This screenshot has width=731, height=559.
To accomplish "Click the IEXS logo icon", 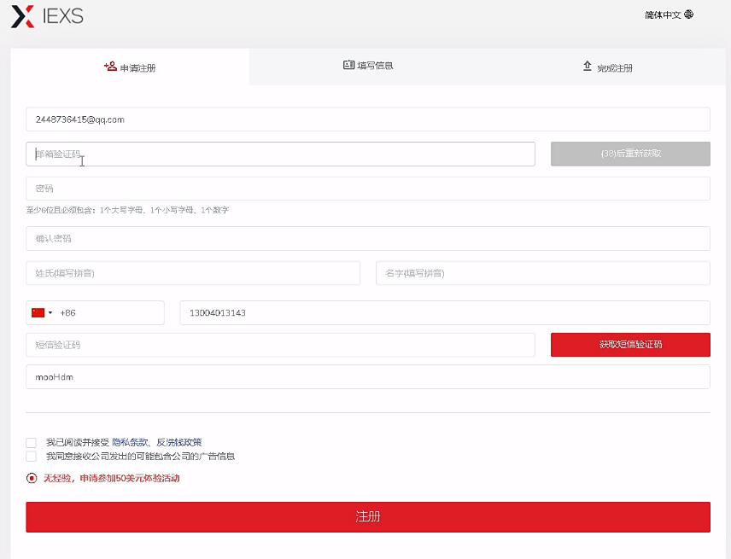I will (23, 16).
